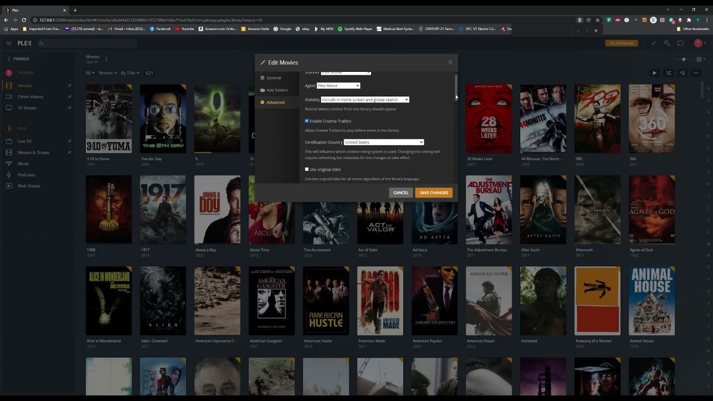Screen dimensions: 713x401
Task: Open Movies library from sidebar
Action: click(x=25, y=86)
